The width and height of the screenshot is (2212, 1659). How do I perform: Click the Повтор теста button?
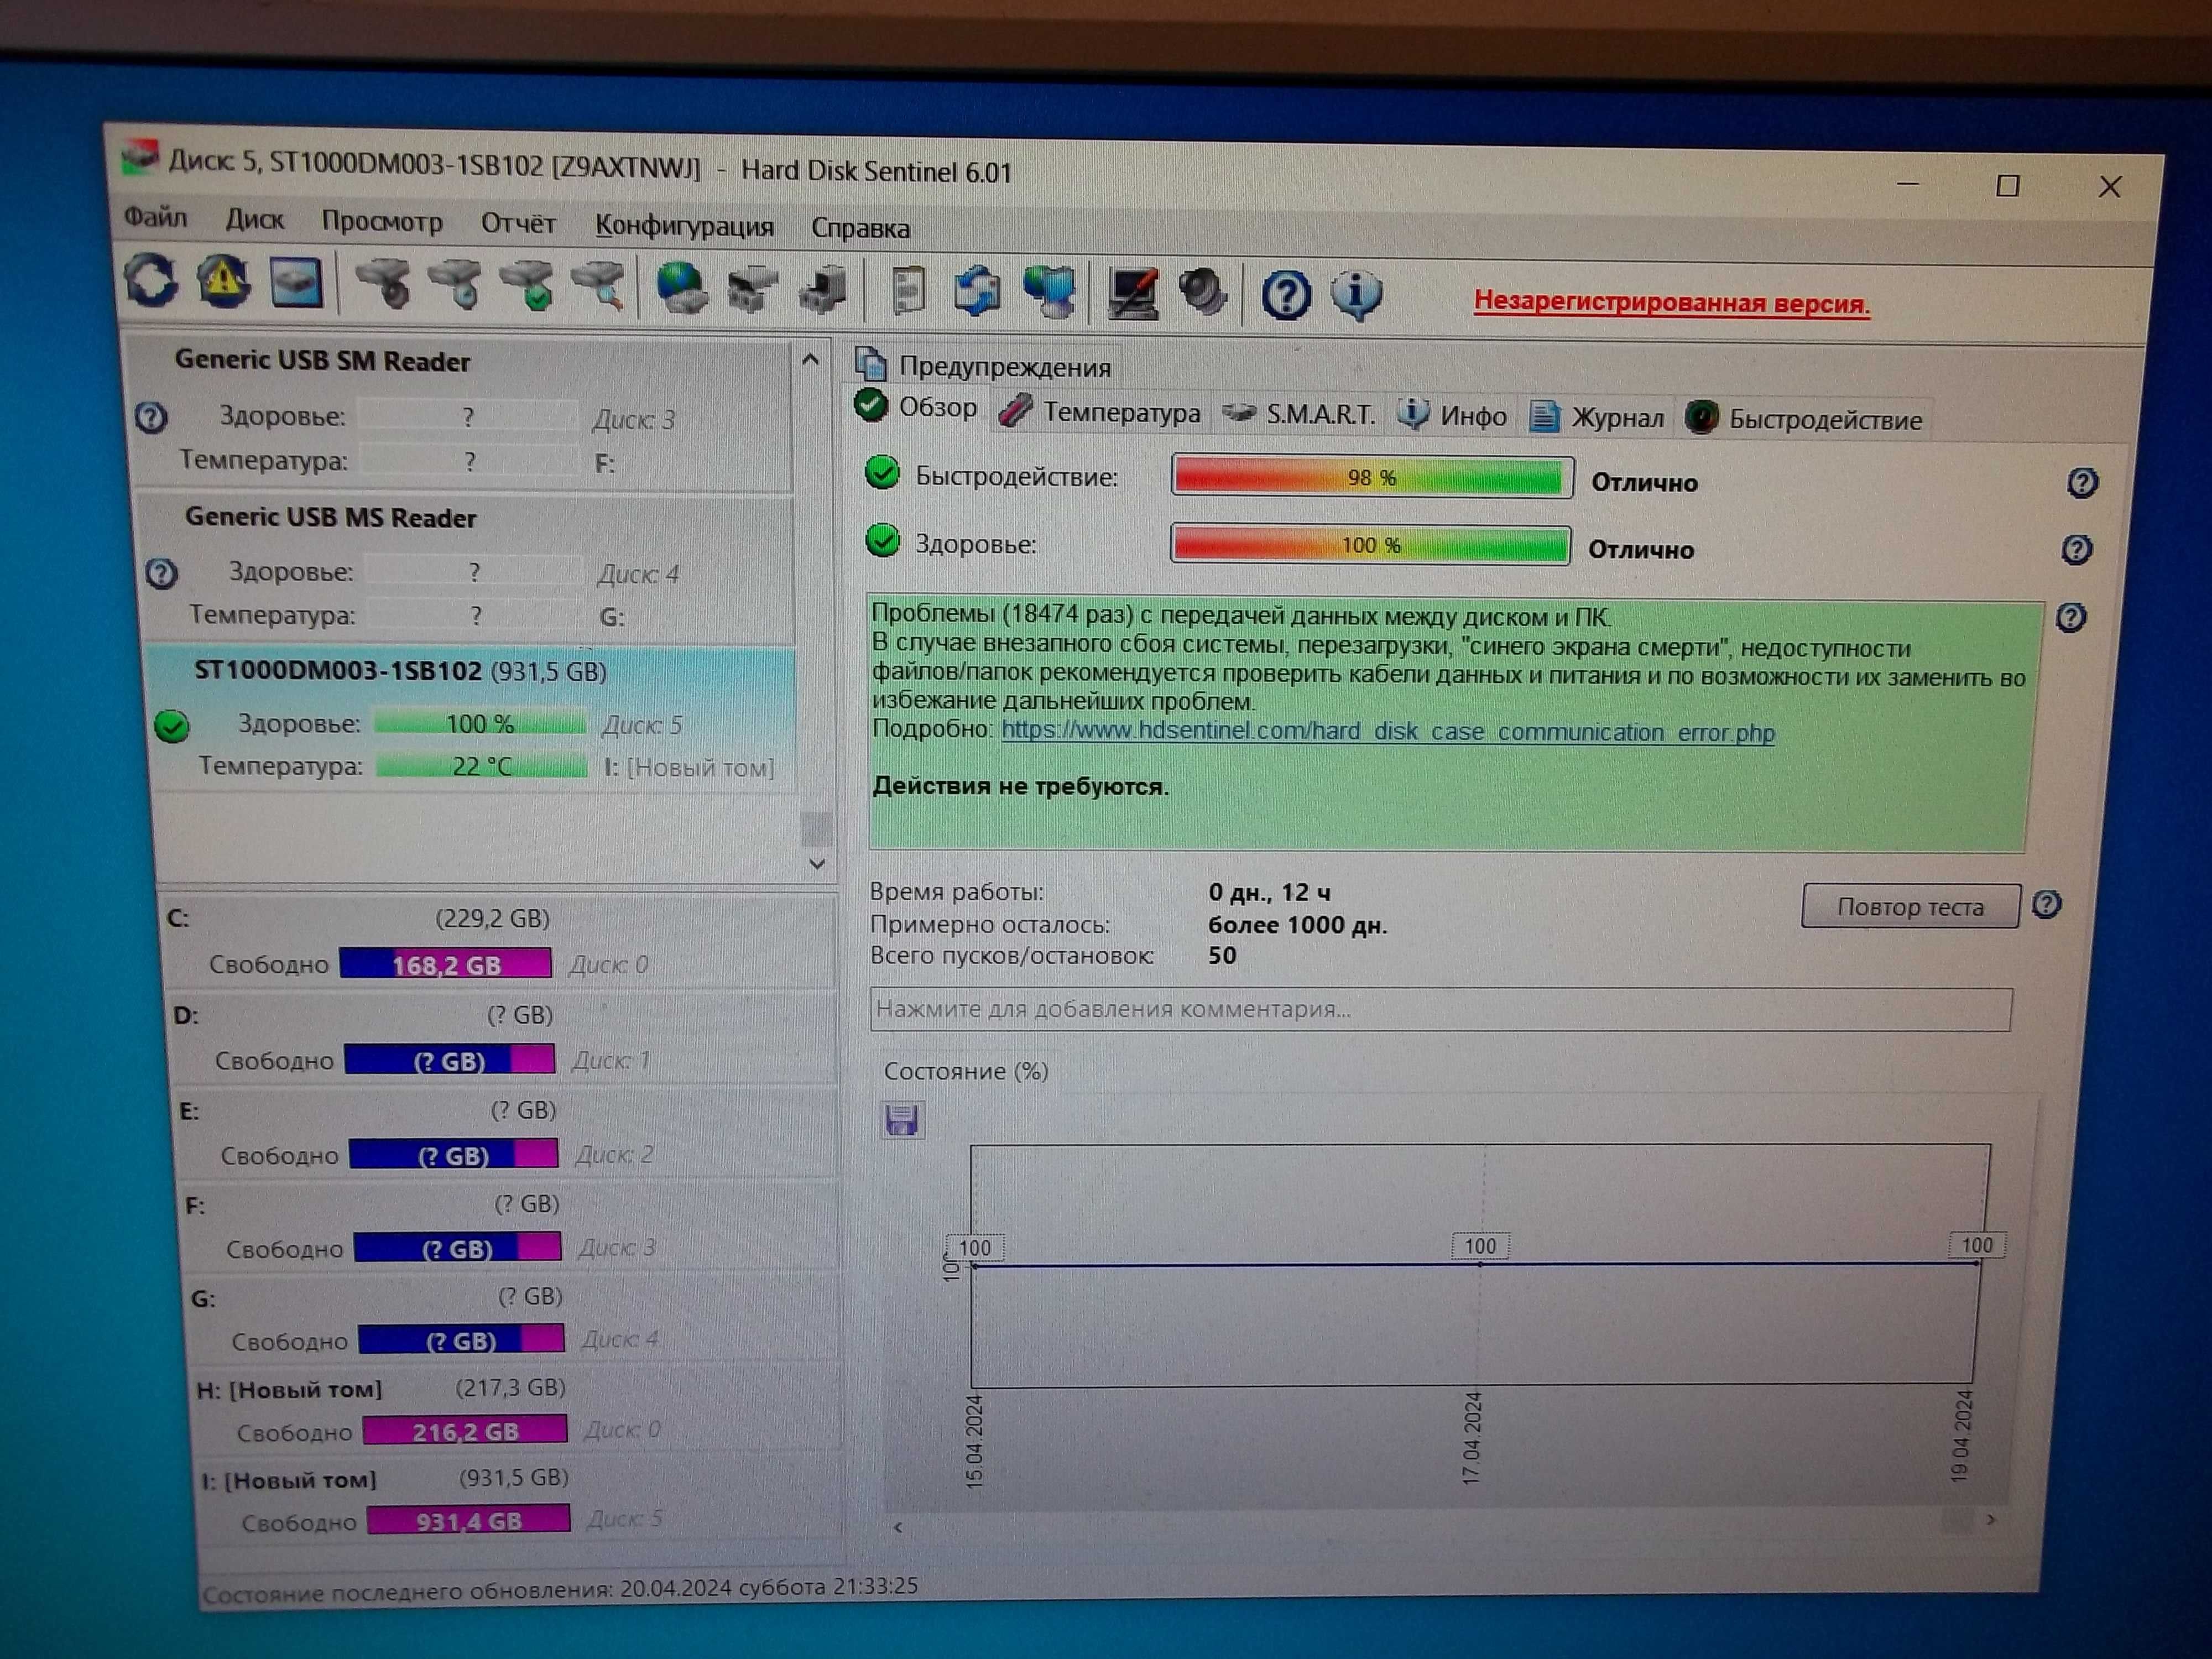coord(1910,906)
